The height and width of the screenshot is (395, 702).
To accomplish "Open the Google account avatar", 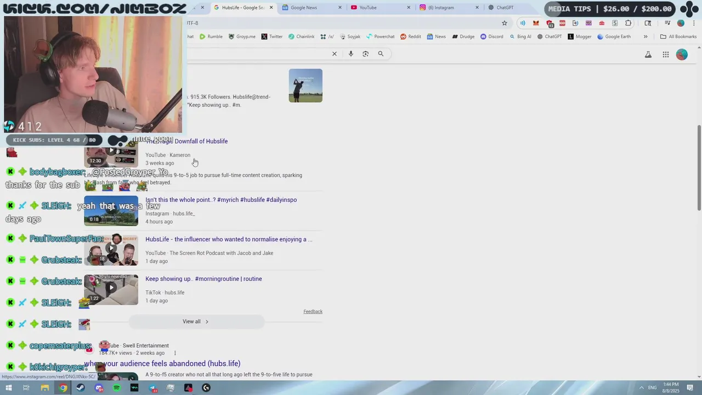I will click(682, 54).
